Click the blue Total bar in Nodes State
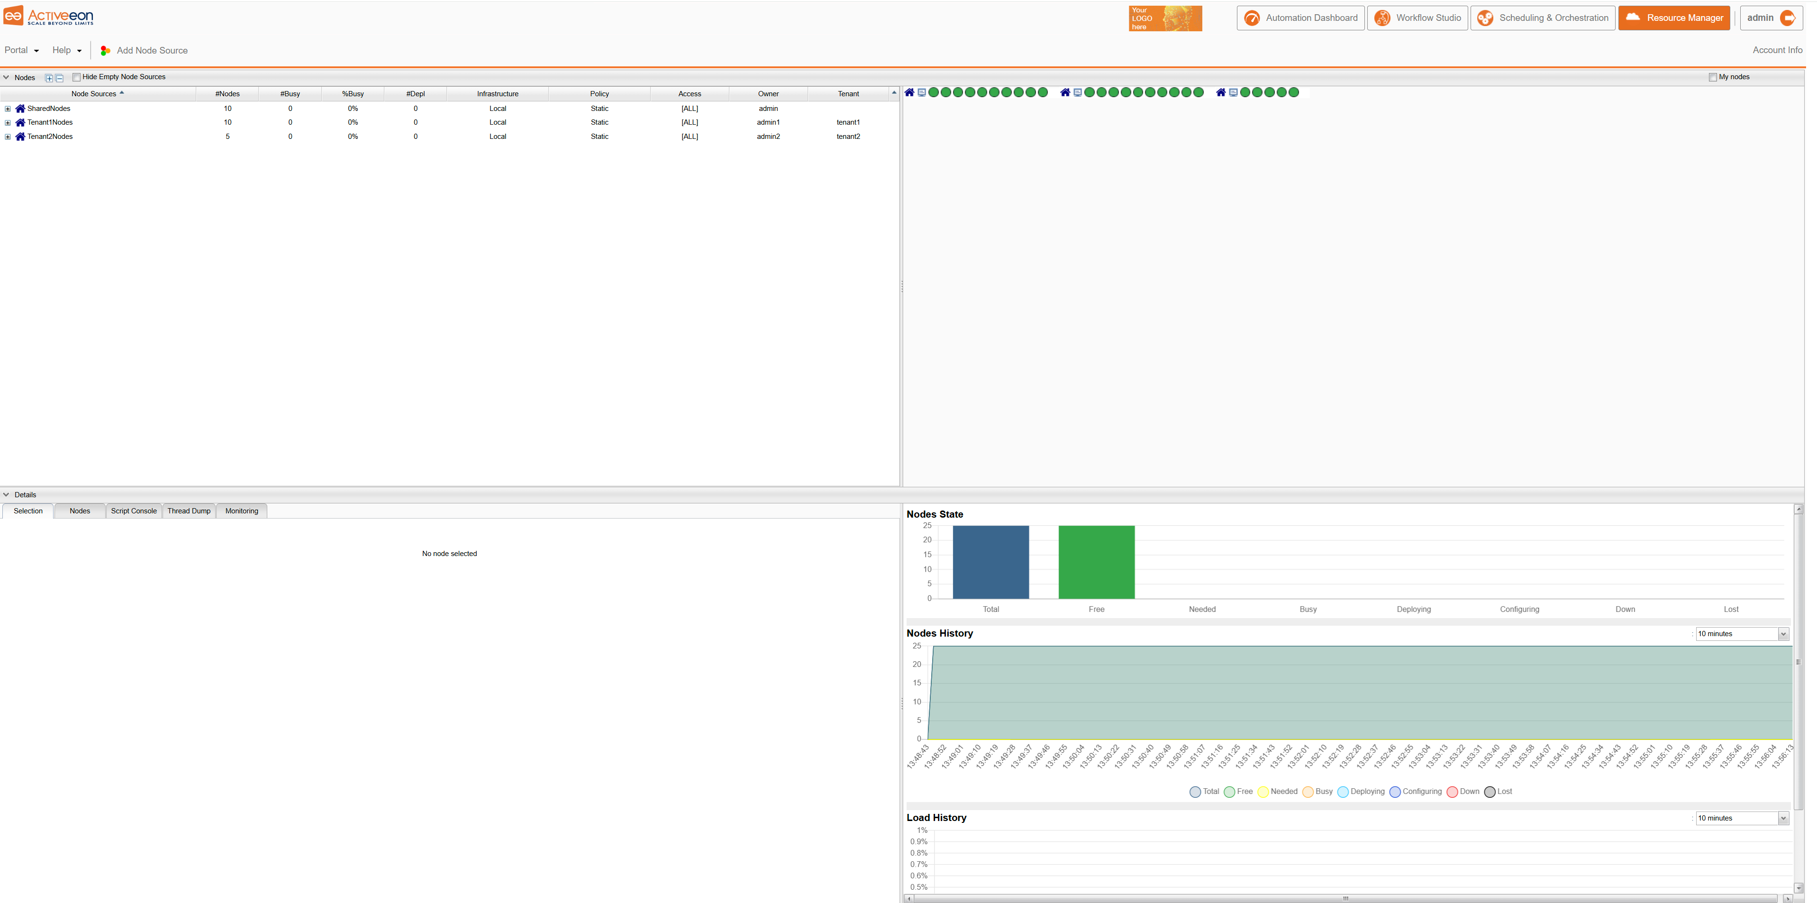The height and width of the screenshot is (903, 1817). 990,562
